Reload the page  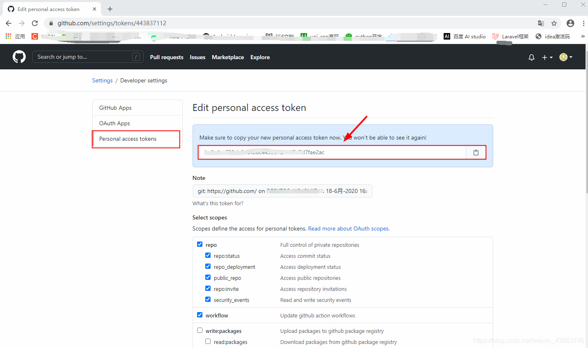click(35, 23)
